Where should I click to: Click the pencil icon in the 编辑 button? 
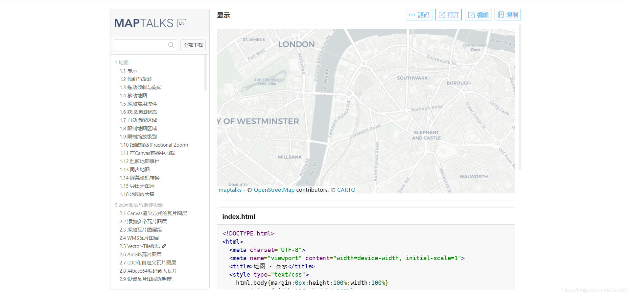(x=471, y=14)
